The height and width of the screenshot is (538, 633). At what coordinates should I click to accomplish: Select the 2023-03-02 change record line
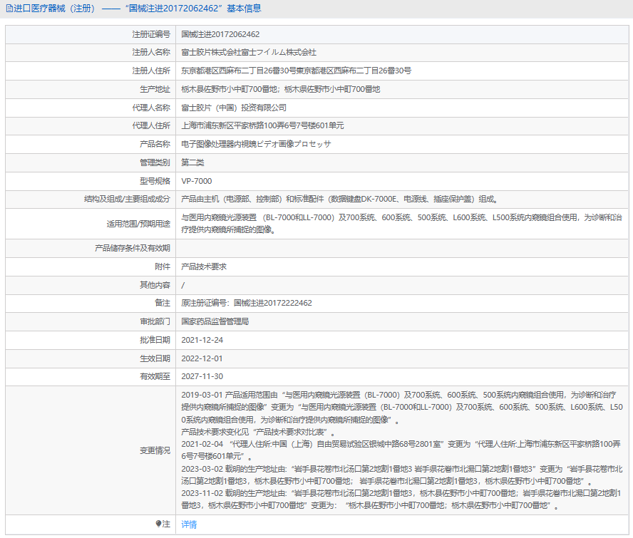(x=401, y=475)
